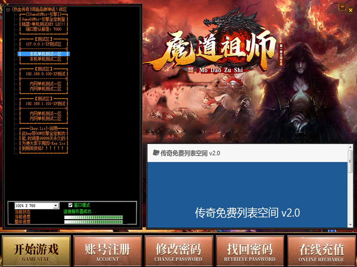Select 本机单机测试一区 server entry
This screenshot has width=357, height=267.
(x=44, y=54)
